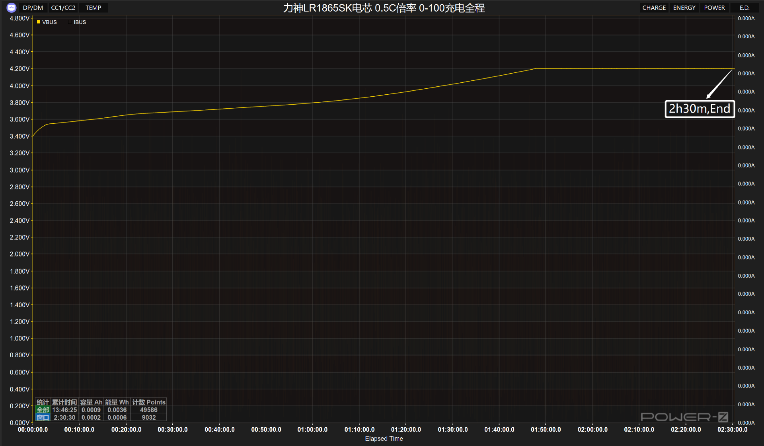Click the 00:00:00.0 time axis label

click(x=33, y=430)
